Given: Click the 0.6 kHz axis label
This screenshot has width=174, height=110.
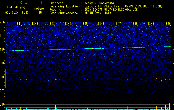Looking at the screenshot, I should pyautogui.click(x=2, y=105).
